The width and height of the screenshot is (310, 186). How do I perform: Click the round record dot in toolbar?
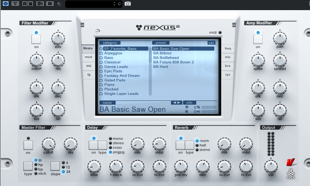(x=59, y=4)
